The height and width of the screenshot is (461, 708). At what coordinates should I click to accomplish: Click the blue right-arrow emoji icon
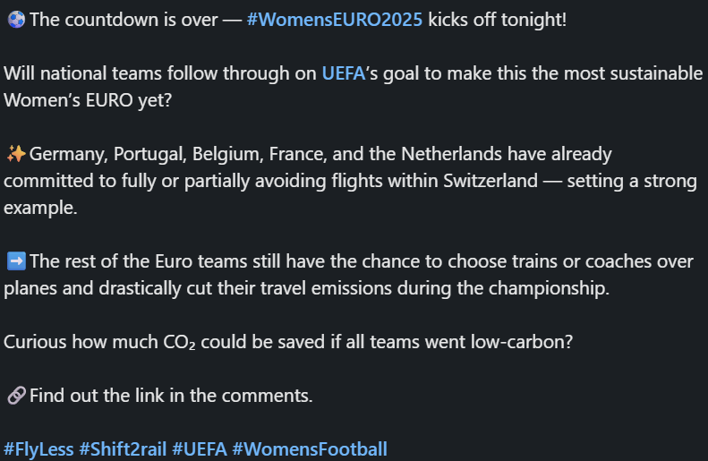(x=15, y=261)
